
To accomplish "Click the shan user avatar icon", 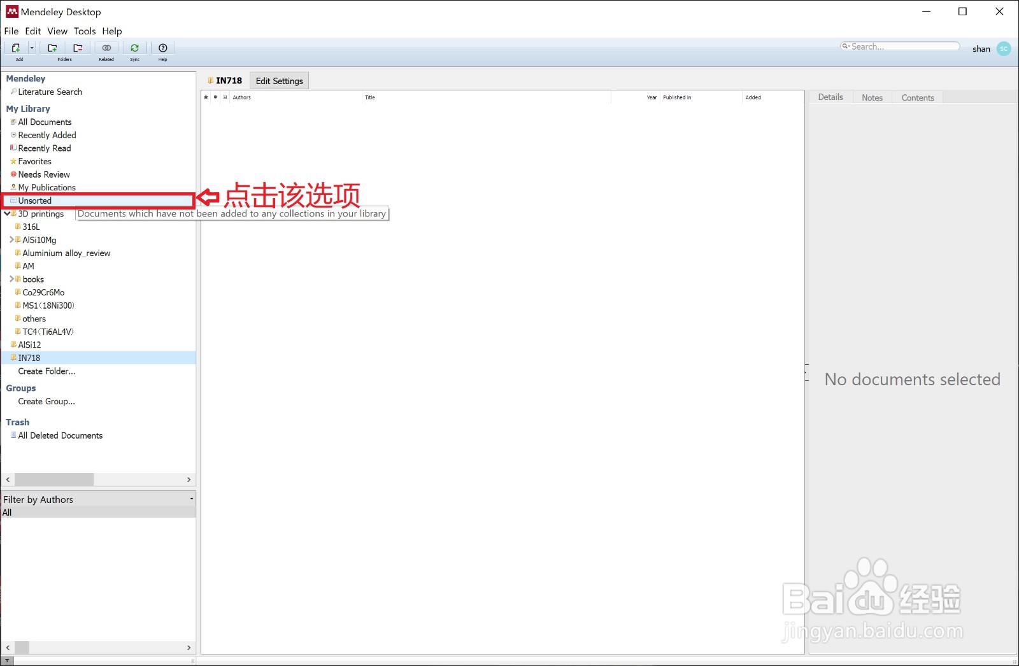I will (x=1004, y=48).
